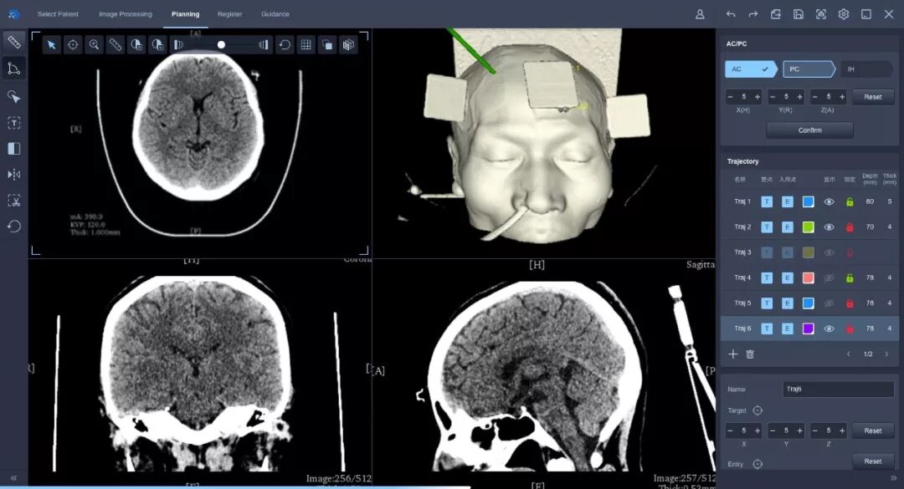
Task: Change Traj 2 green color swatch
Action: coord(809,227)
